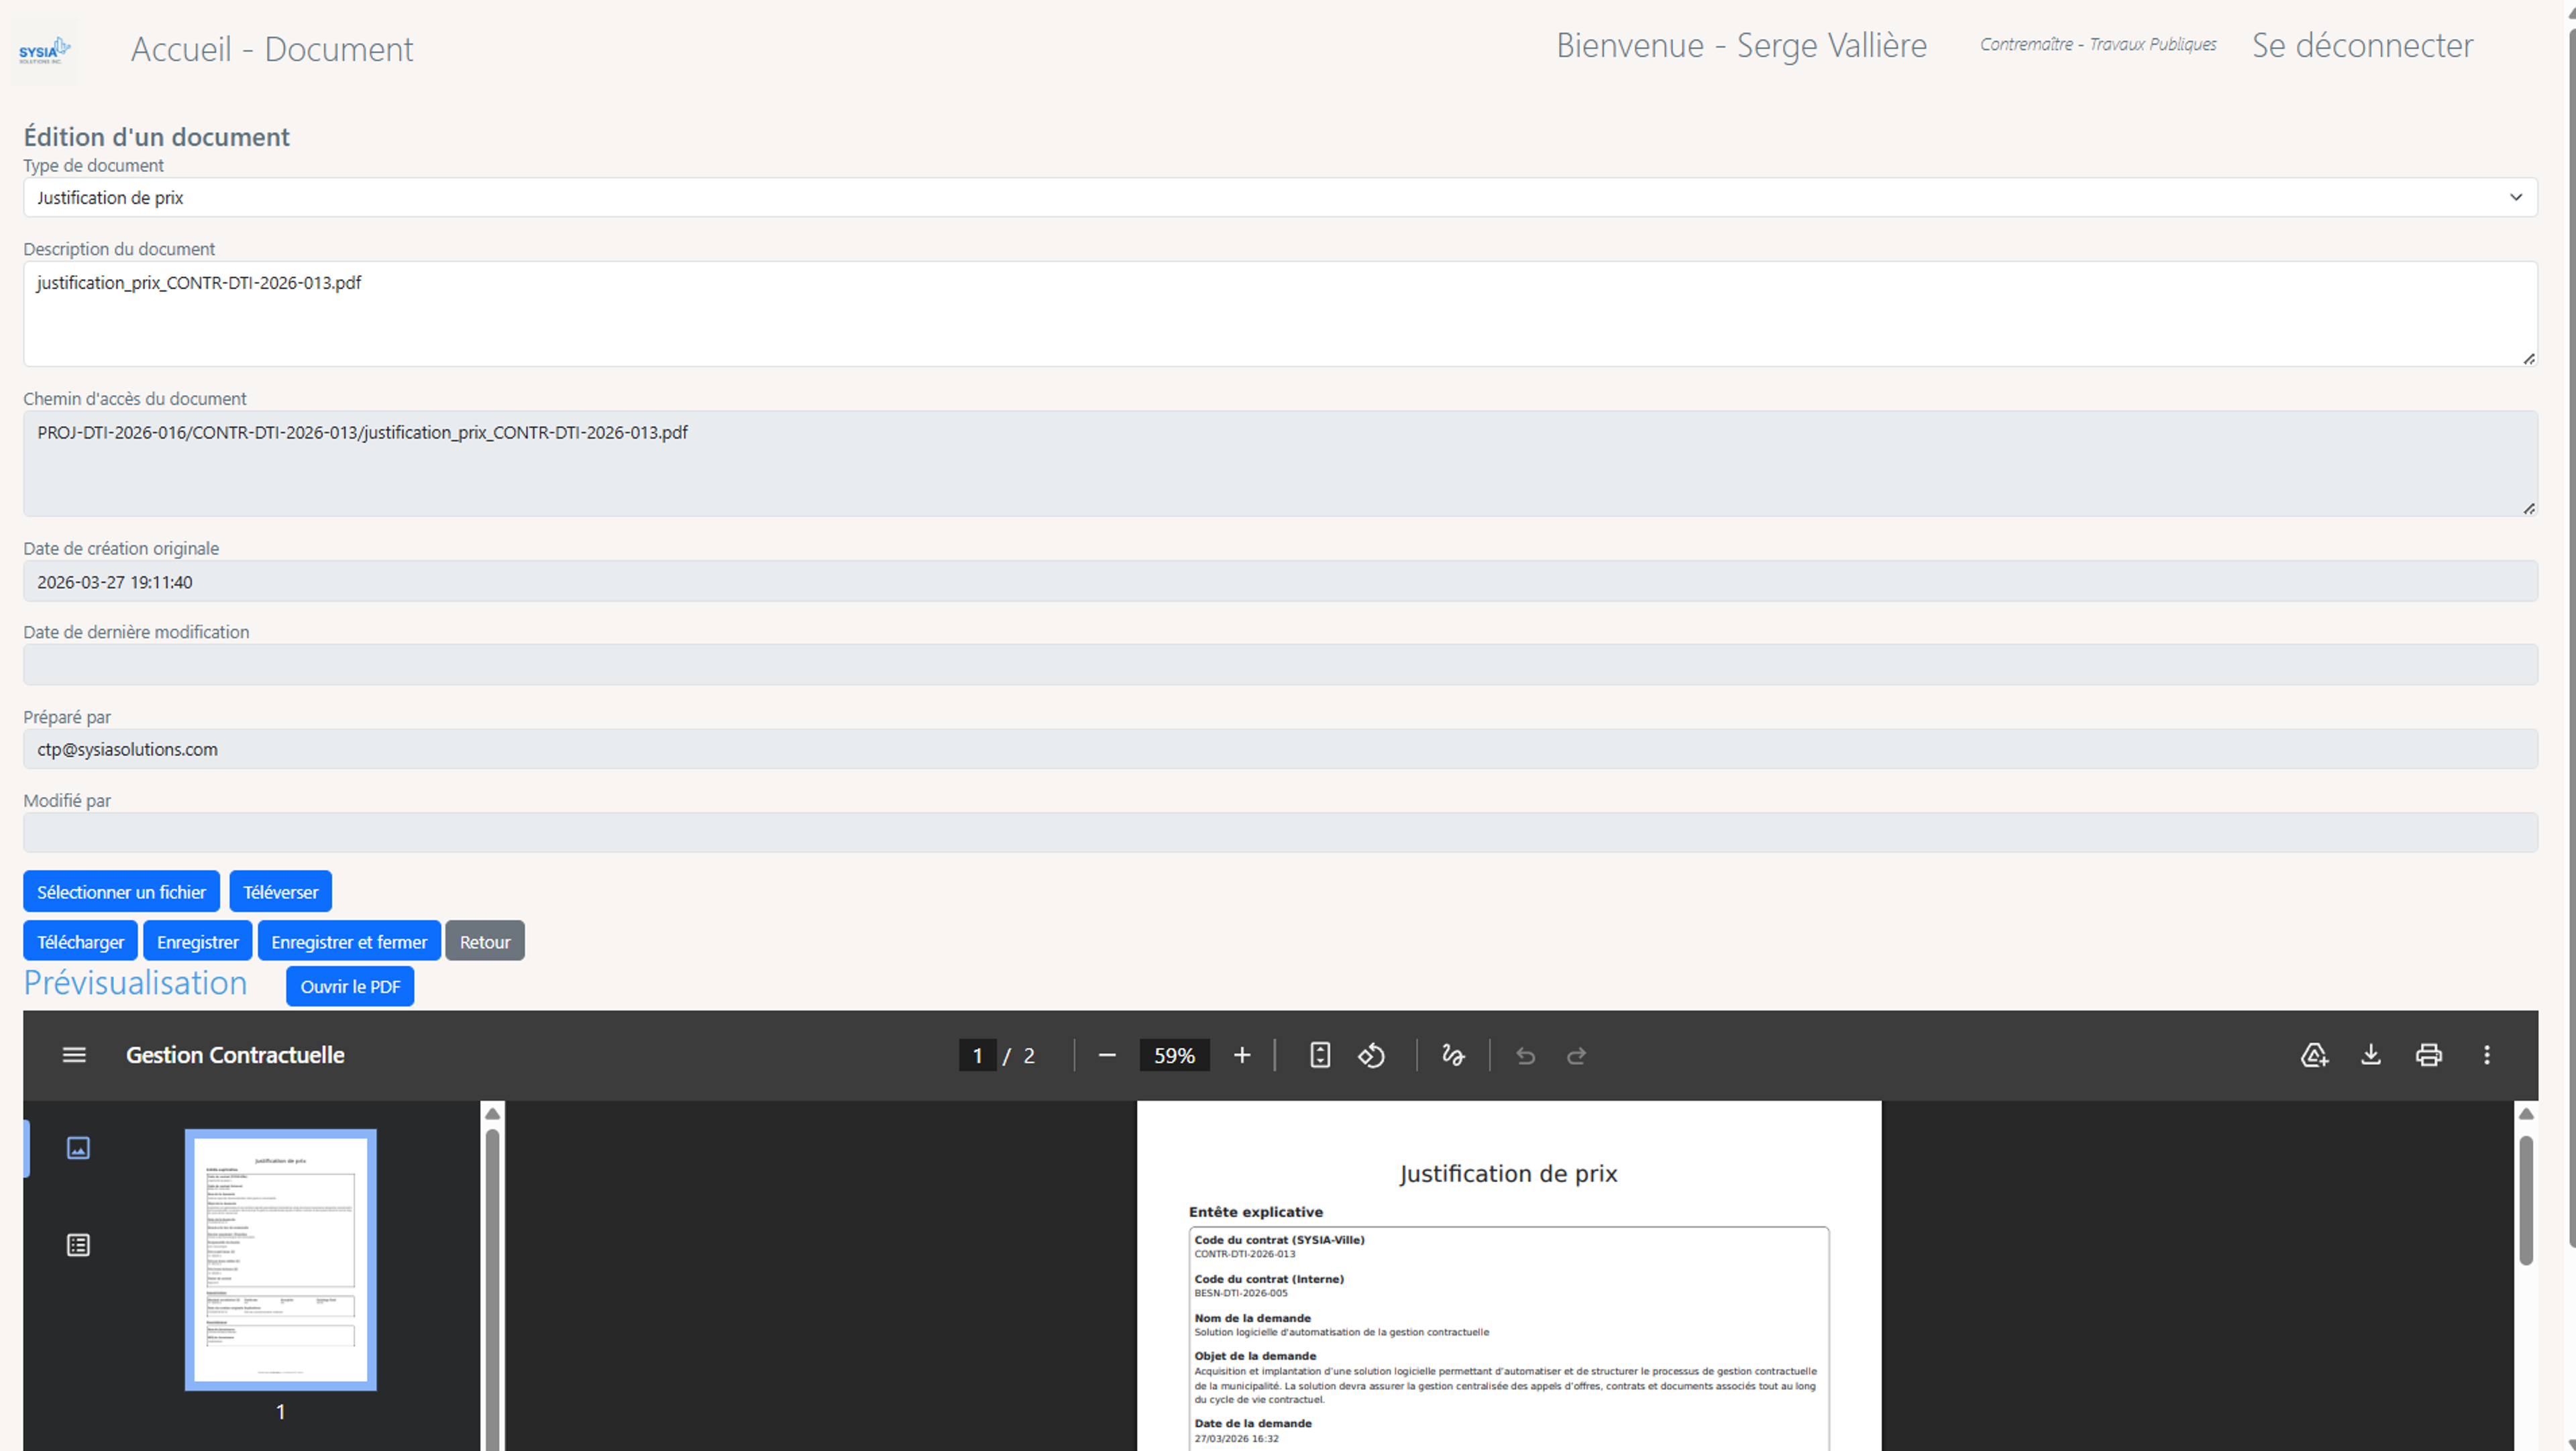2576x1451 pixels.
Task: Zoom out the PDF with minus icon
Action: (x=1106, y=1055)
